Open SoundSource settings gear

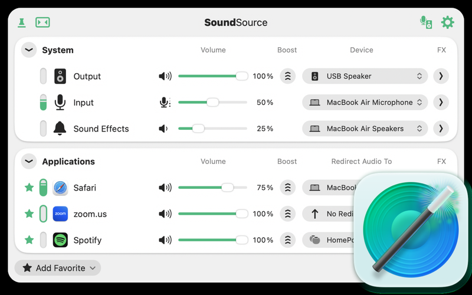(448, 22)
